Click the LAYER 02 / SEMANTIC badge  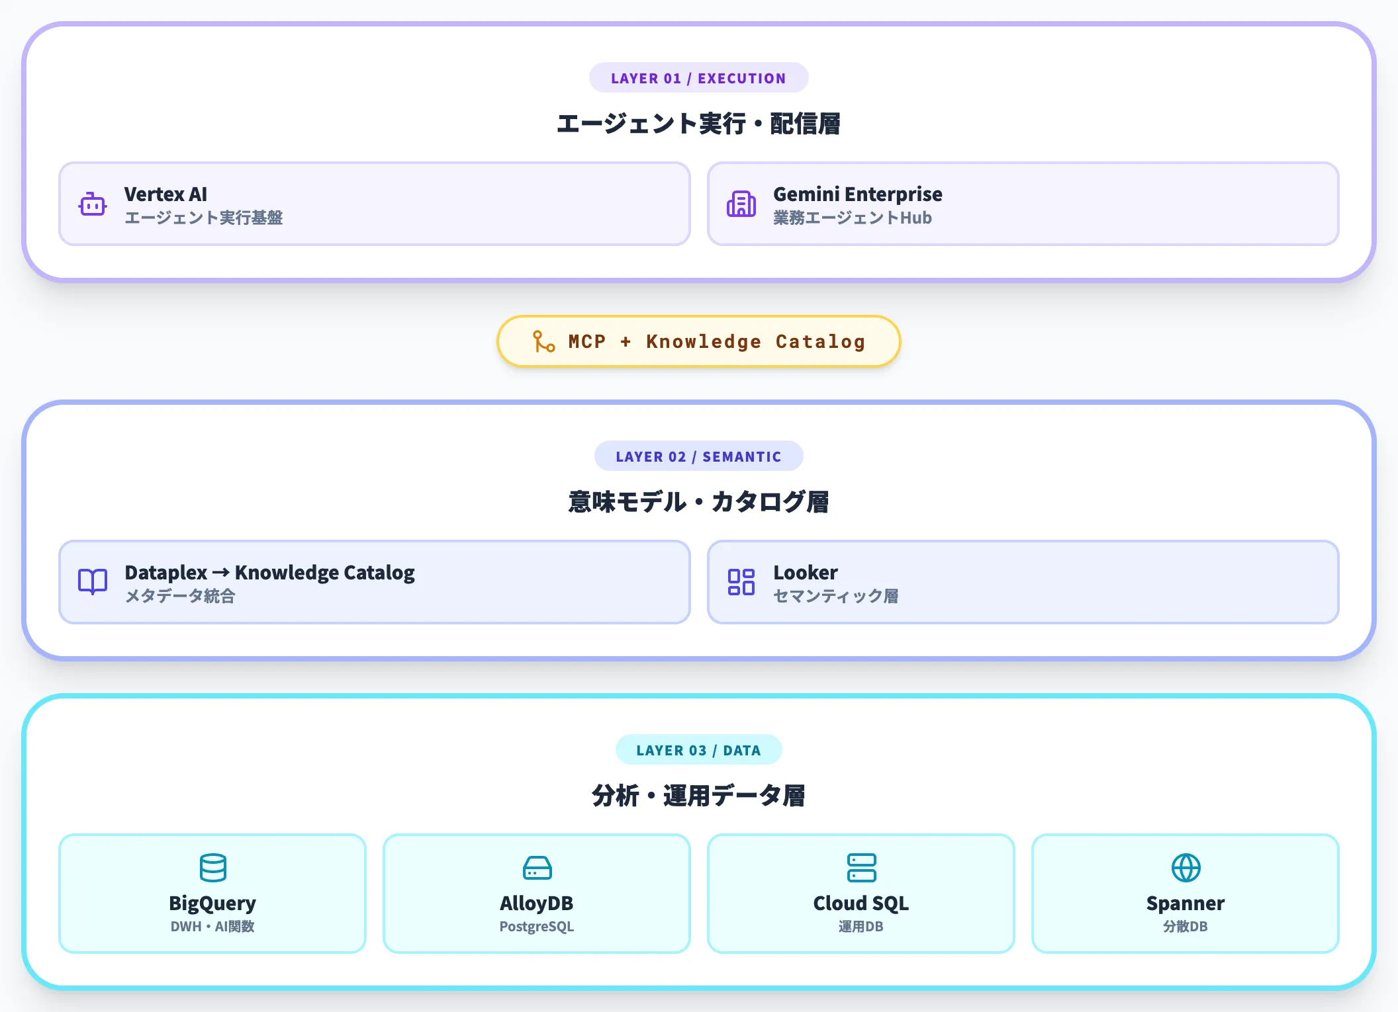698,456
